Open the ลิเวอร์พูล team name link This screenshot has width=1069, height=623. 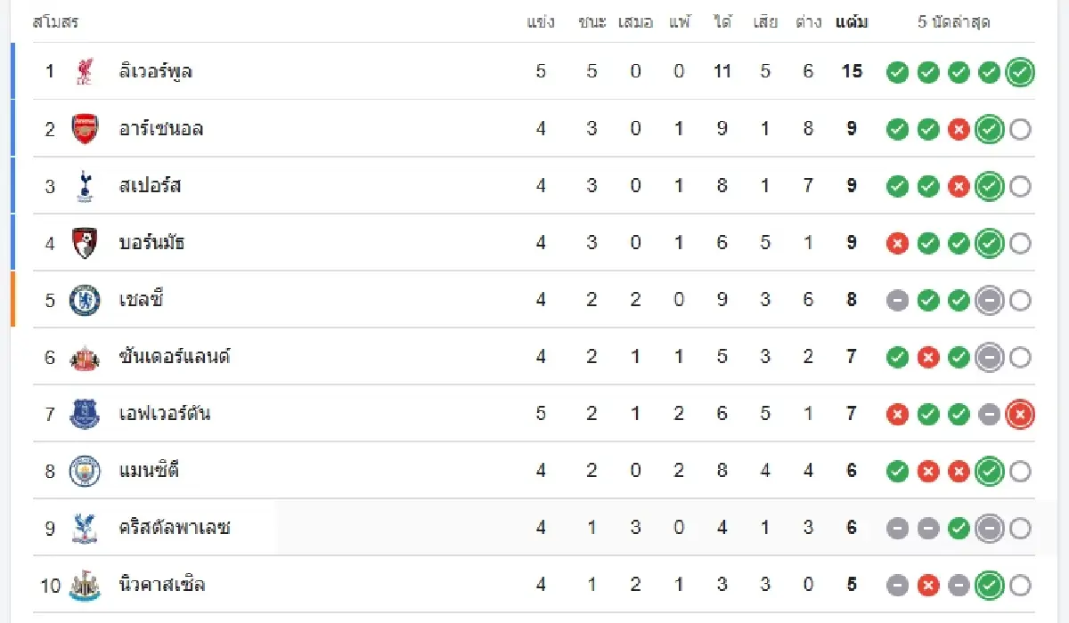pos(155,71)
